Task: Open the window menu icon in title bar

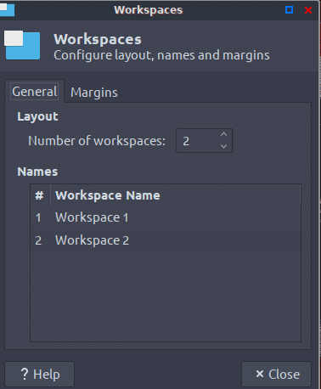Action: 7,10
